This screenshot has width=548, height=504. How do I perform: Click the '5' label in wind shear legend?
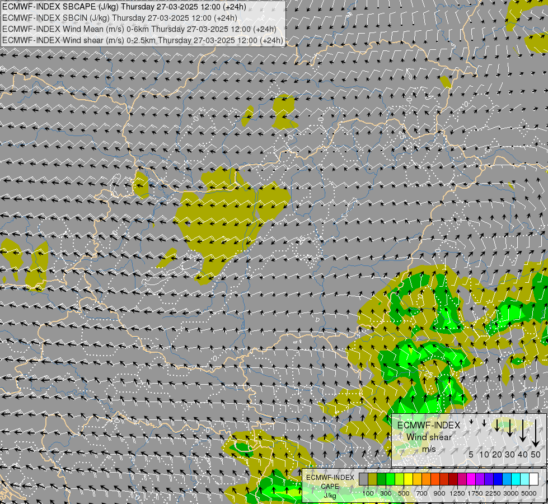coord(471,454)
